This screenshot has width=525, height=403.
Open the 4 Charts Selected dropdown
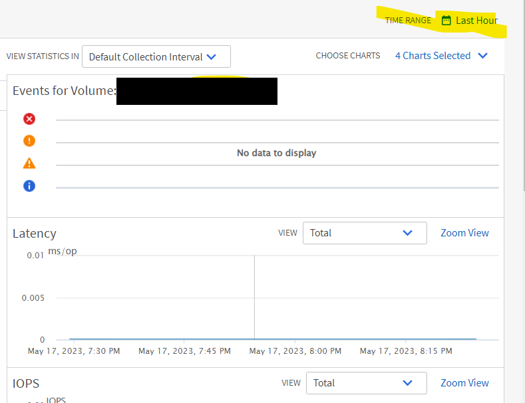(433, 56)
